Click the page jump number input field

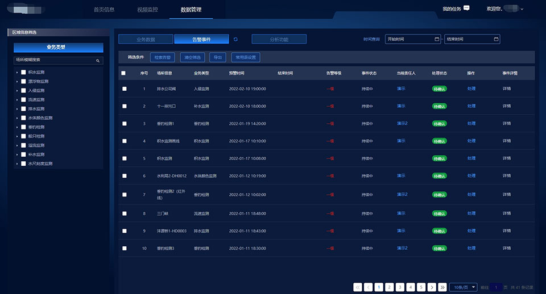496,287
